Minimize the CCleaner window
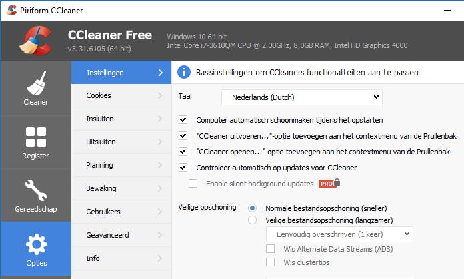Viewport: 464px width, 279px height. 447,11
